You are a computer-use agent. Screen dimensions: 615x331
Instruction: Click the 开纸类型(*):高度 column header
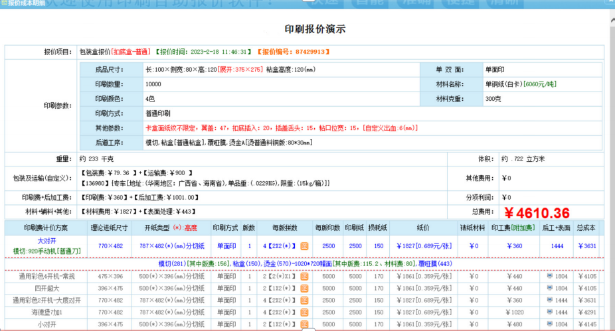pos(171,228)
